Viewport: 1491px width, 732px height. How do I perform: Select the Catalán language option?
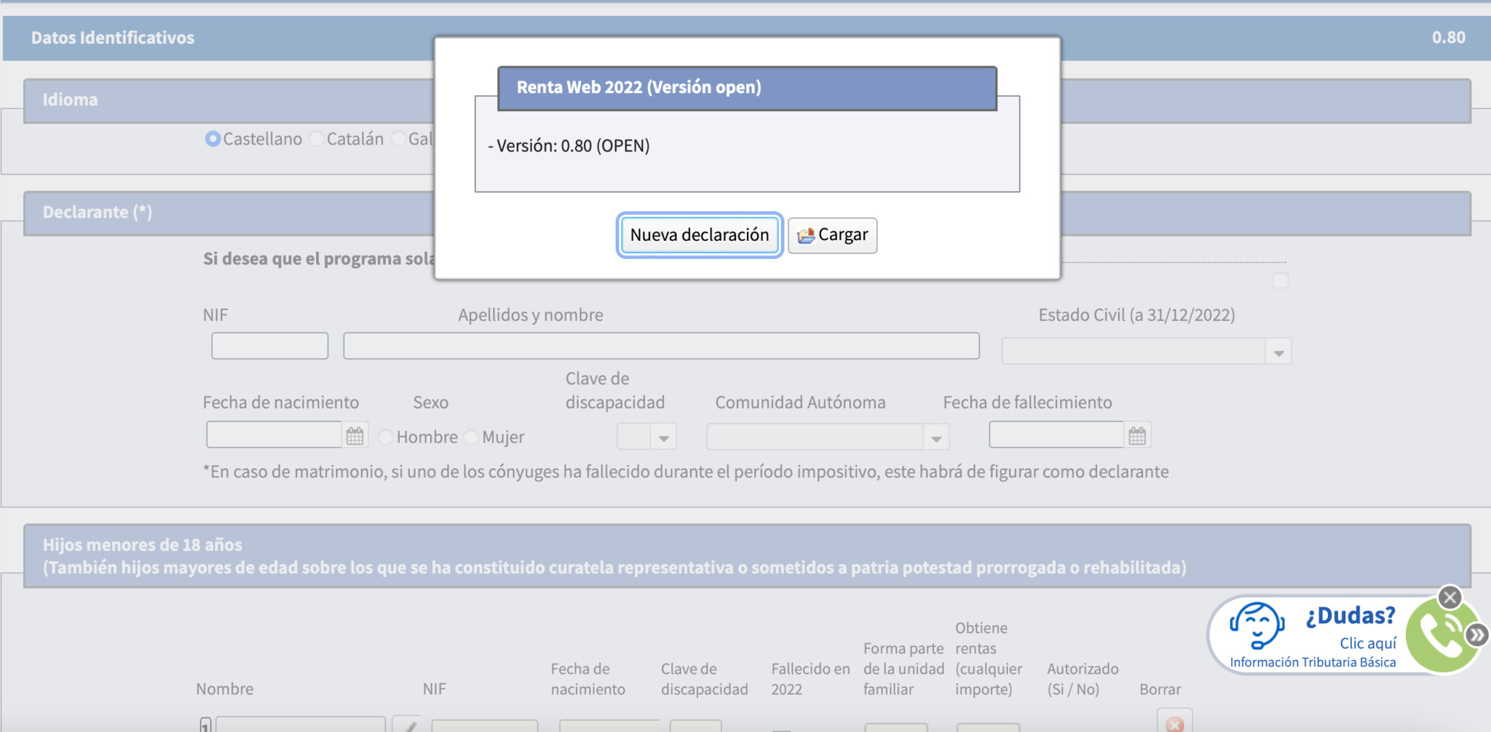(x=317, y=139)
